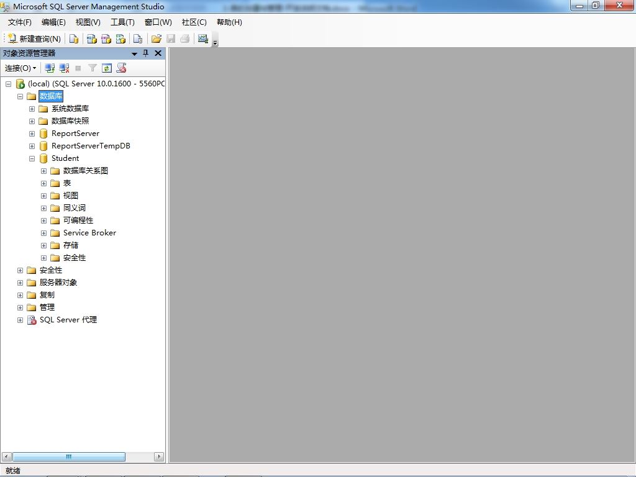The height and width of the screenshot is (477, 636).
Task: Toggle the Object Explorer auto-hide pin
Action: 145,53
